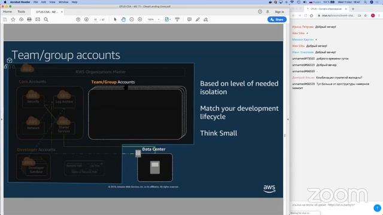This screenshot has width=383, height=215.
Task: Click the "Data Center" label on the slide
Action: point(154,149)
